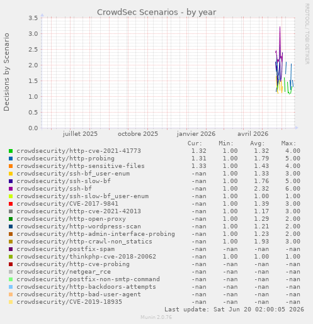Click the 'crowdsecurity/CVE-2017-9841' legend label
Image resolution: width=313 pixels, height=324 pixels.
coord(67,204)
